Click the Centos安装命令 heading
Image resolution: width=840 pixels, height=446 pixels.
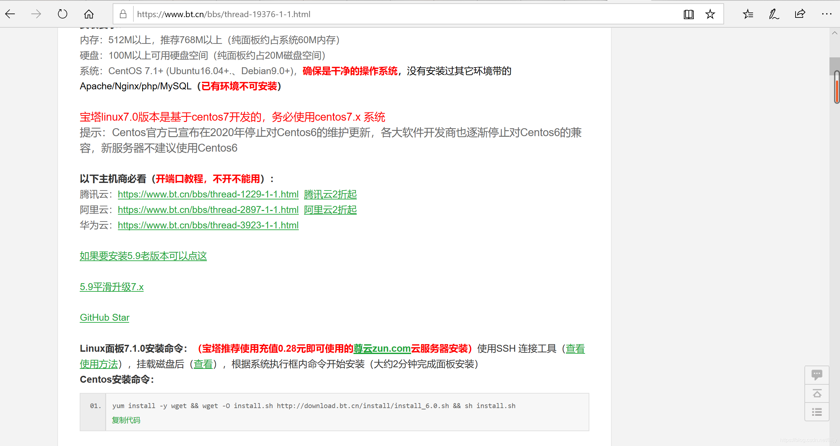117,380
